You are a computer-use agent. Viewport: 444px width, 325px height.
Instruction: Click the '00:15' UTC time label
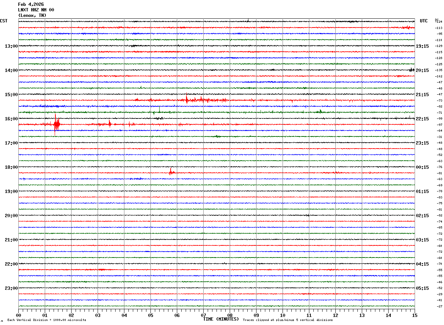422,167
